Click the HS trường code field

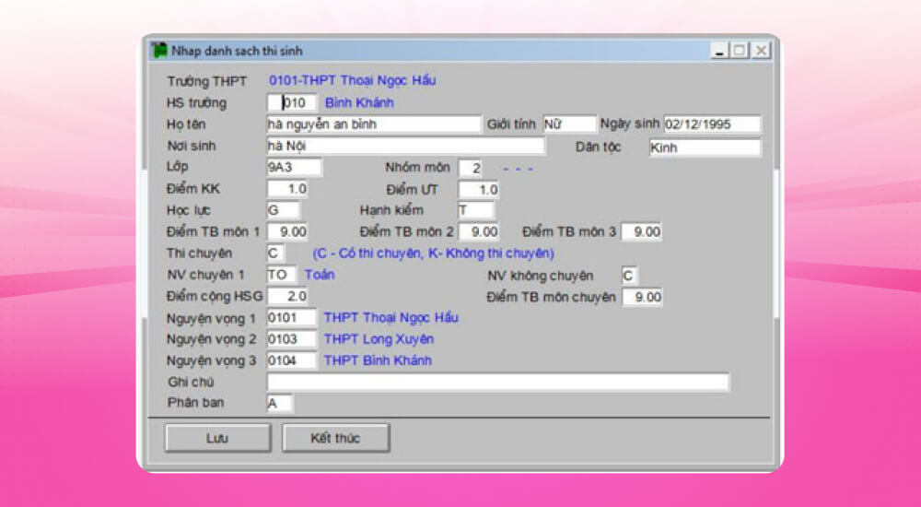tap(291, 102)
